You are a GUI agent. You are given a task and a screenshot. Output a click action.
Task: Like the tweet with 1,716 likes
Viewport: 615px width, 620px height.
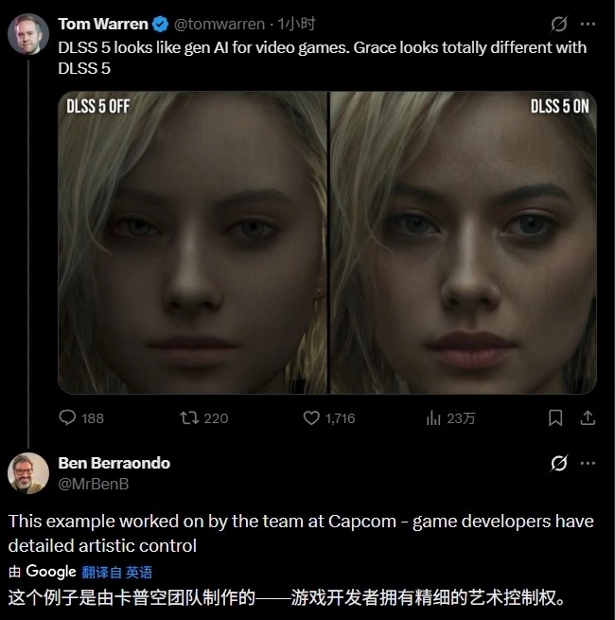click(329, 418)
